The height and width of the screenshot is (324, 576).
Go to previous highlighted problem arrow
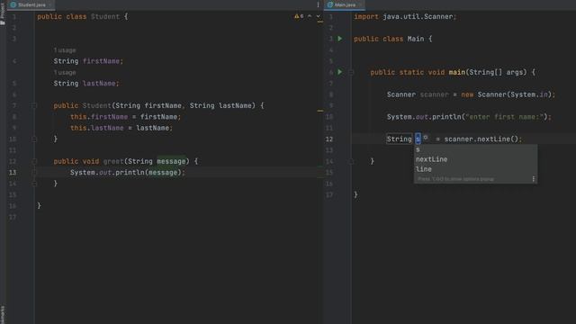pos(310,16)
